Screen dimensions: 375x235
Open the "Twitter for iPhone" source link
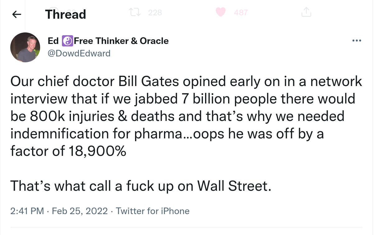[152, 211]
